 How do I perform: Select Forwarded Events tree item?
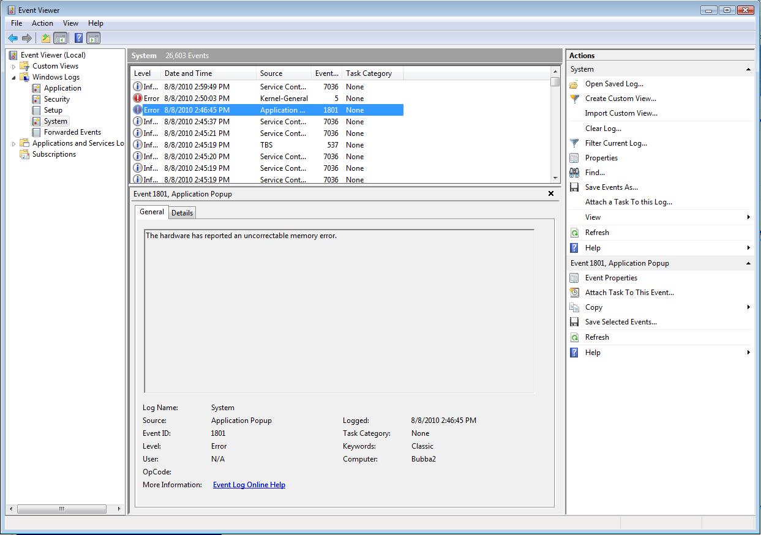tap(72, 132)
